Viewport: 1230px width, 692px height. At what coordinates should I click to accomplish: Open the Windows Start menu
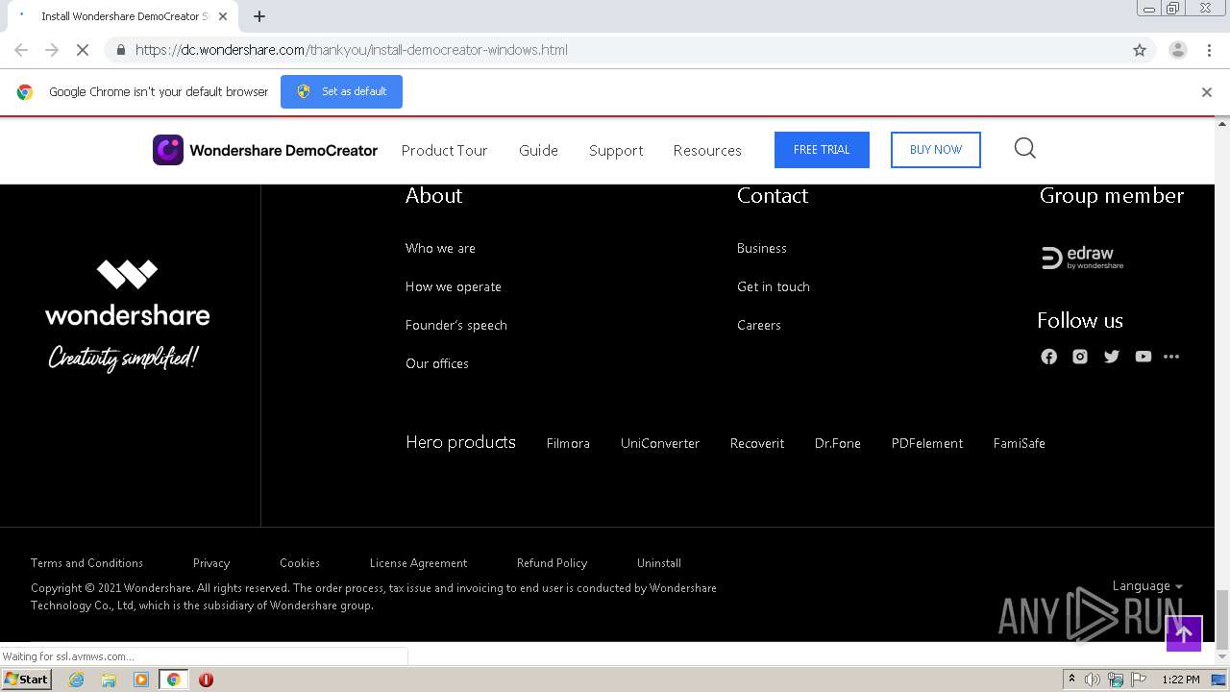coord(27,680)
